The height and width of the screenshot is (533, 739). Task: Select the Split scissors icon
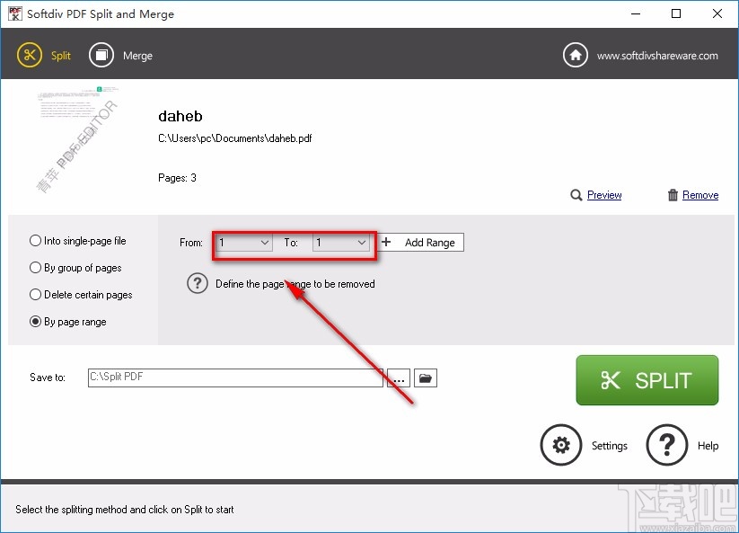pyautogui.click(x=30, y=55)
